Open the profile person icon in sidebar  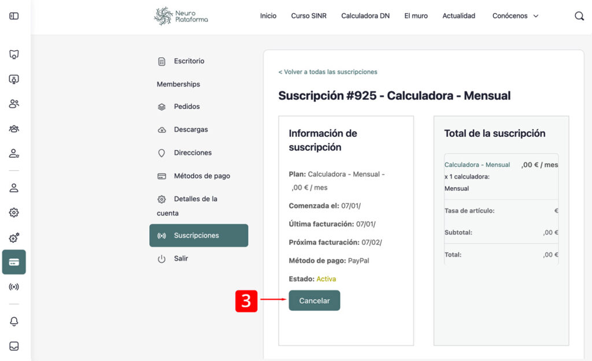pyautogui.click(x=14, y=188)
